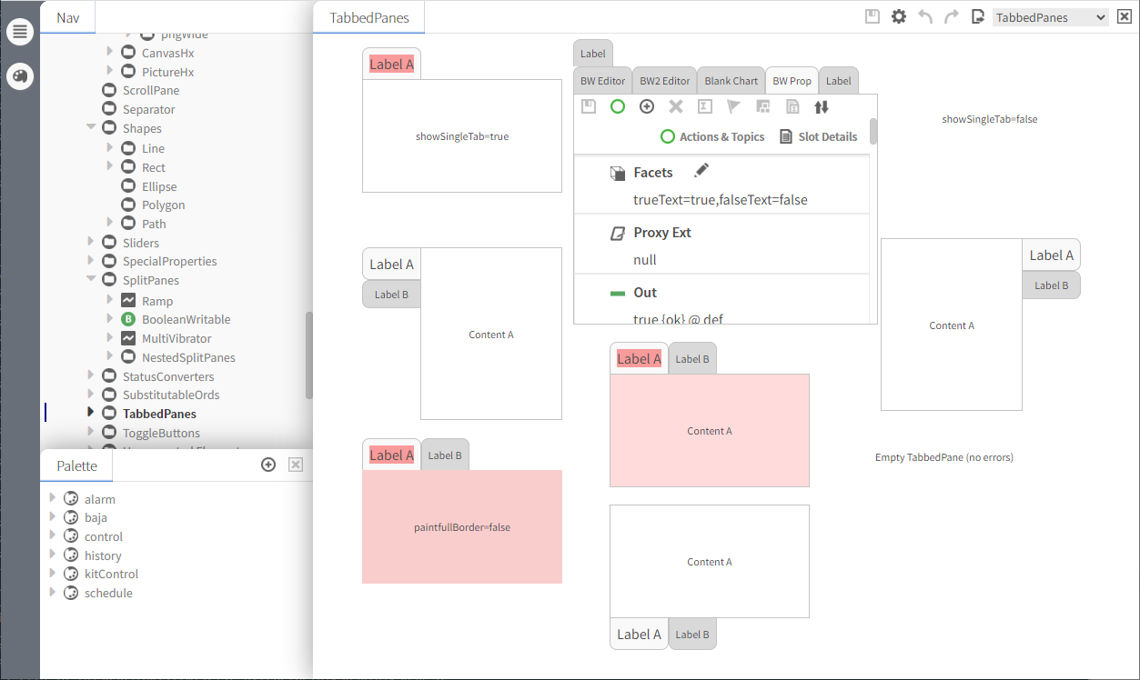1140x680 pixels.
Task: Click the add plus-circle icon in the BW Prop toolbar
Action: [647, 106]
